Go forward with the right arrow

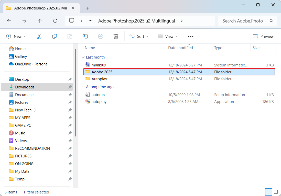pyautogui.click(x=24, y=21)
